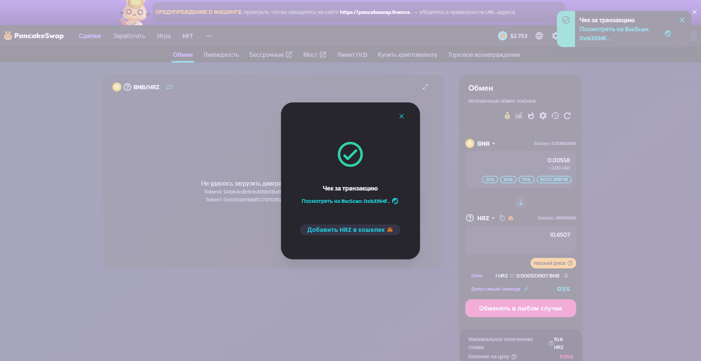
Task: Open the language selector globe
Action: coord(539,36)
